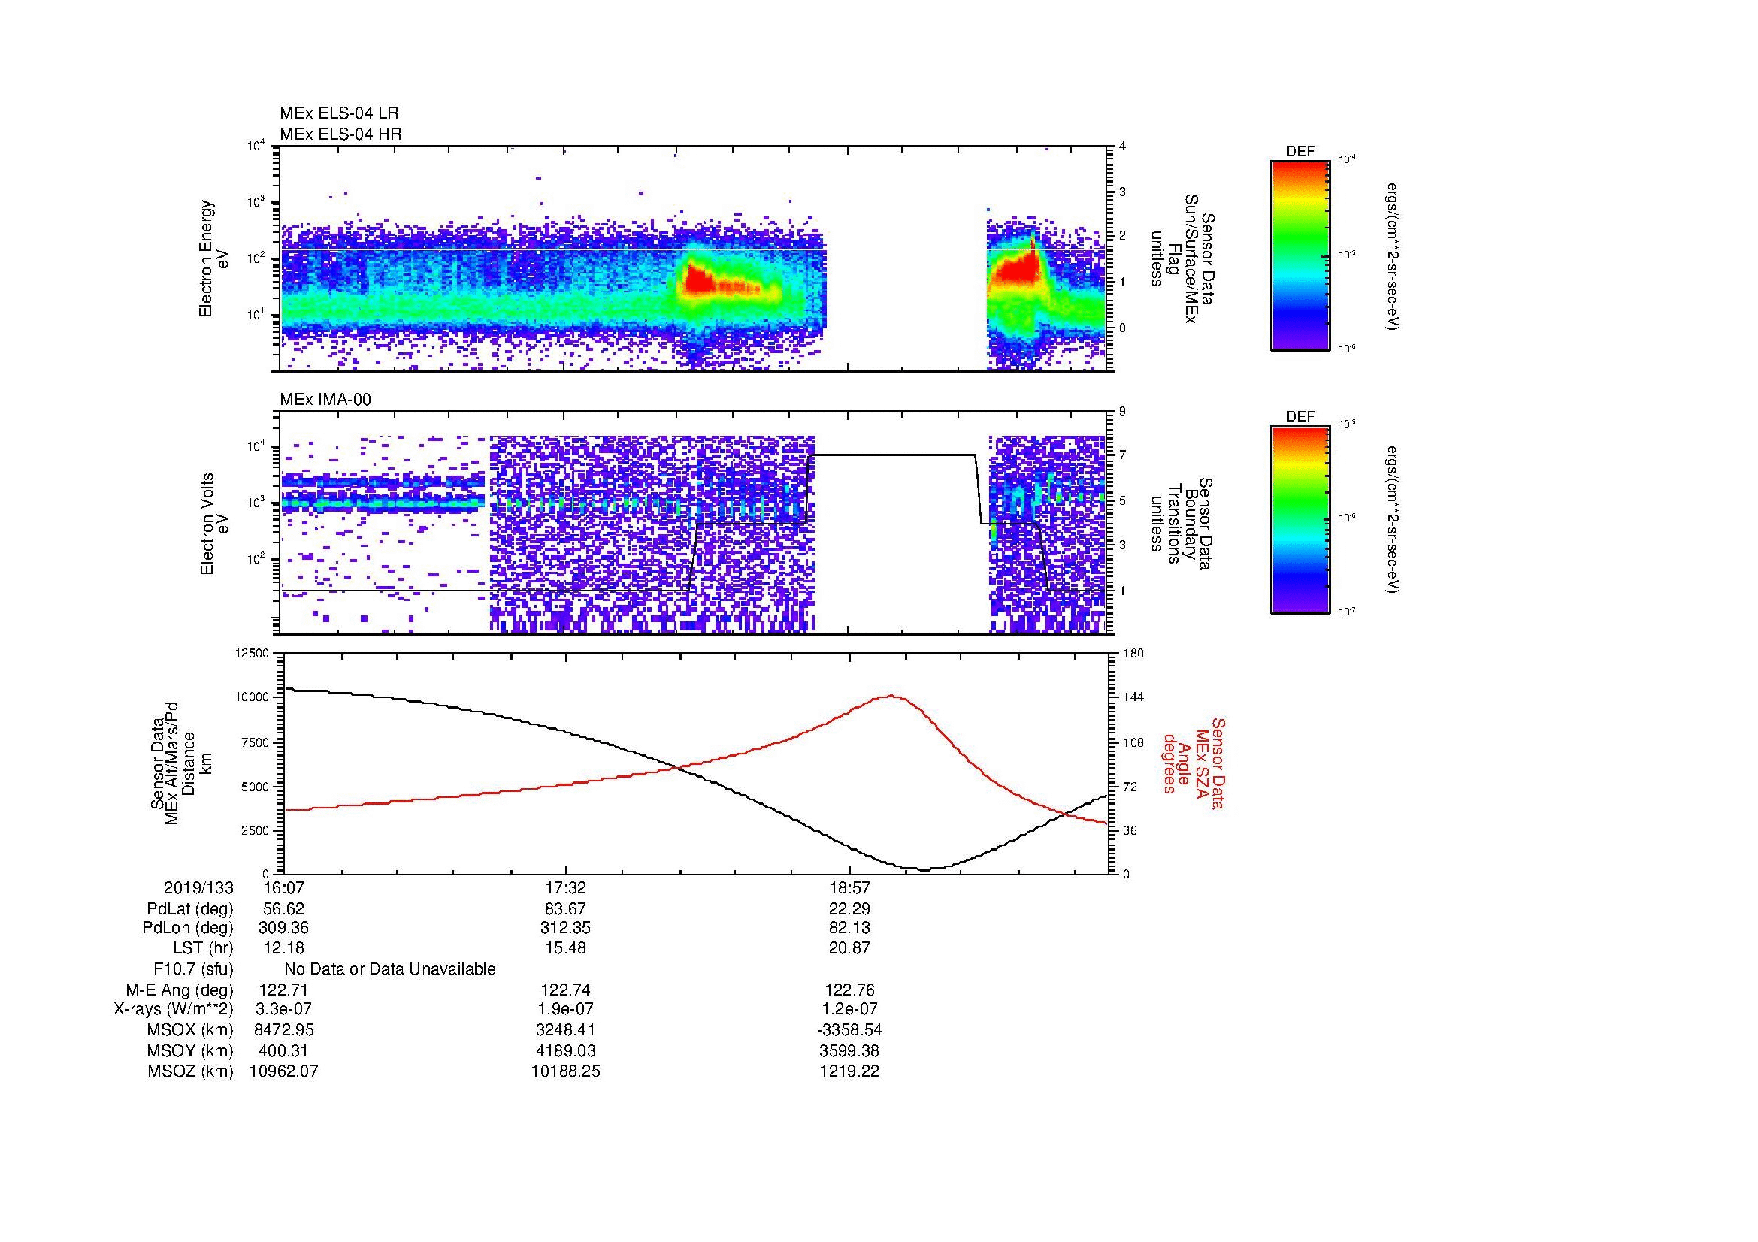Click the PdLon value 312.35
Viewport: 1758px width, 1242px height.
point(565,928)
